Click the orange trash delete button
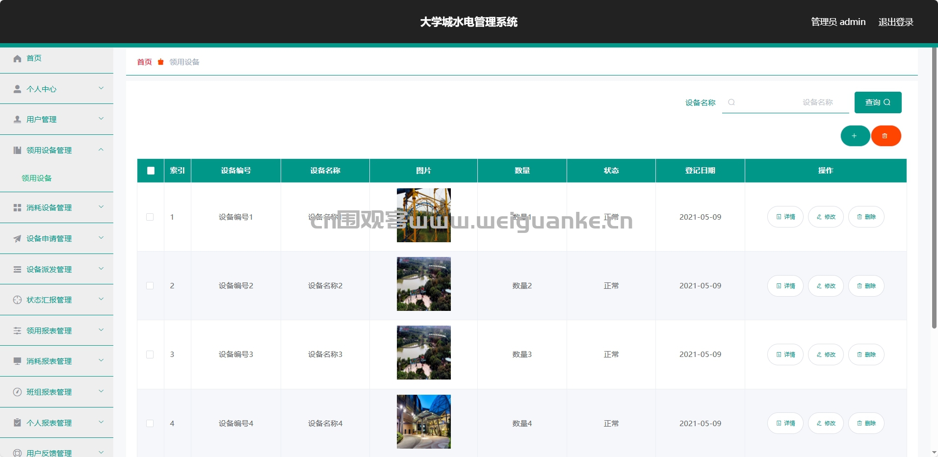 [886, 136]
